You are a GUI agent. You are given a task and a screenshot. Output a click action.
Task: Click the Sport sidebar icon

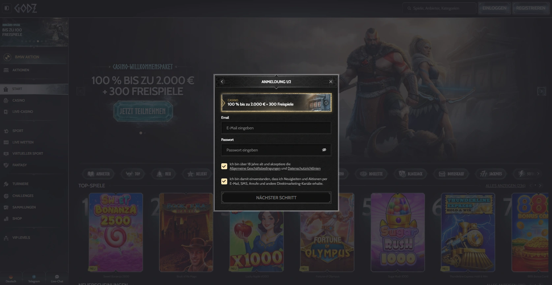pos(6,131)
